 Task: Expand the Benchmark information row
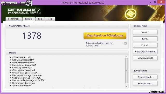(10, 83)
